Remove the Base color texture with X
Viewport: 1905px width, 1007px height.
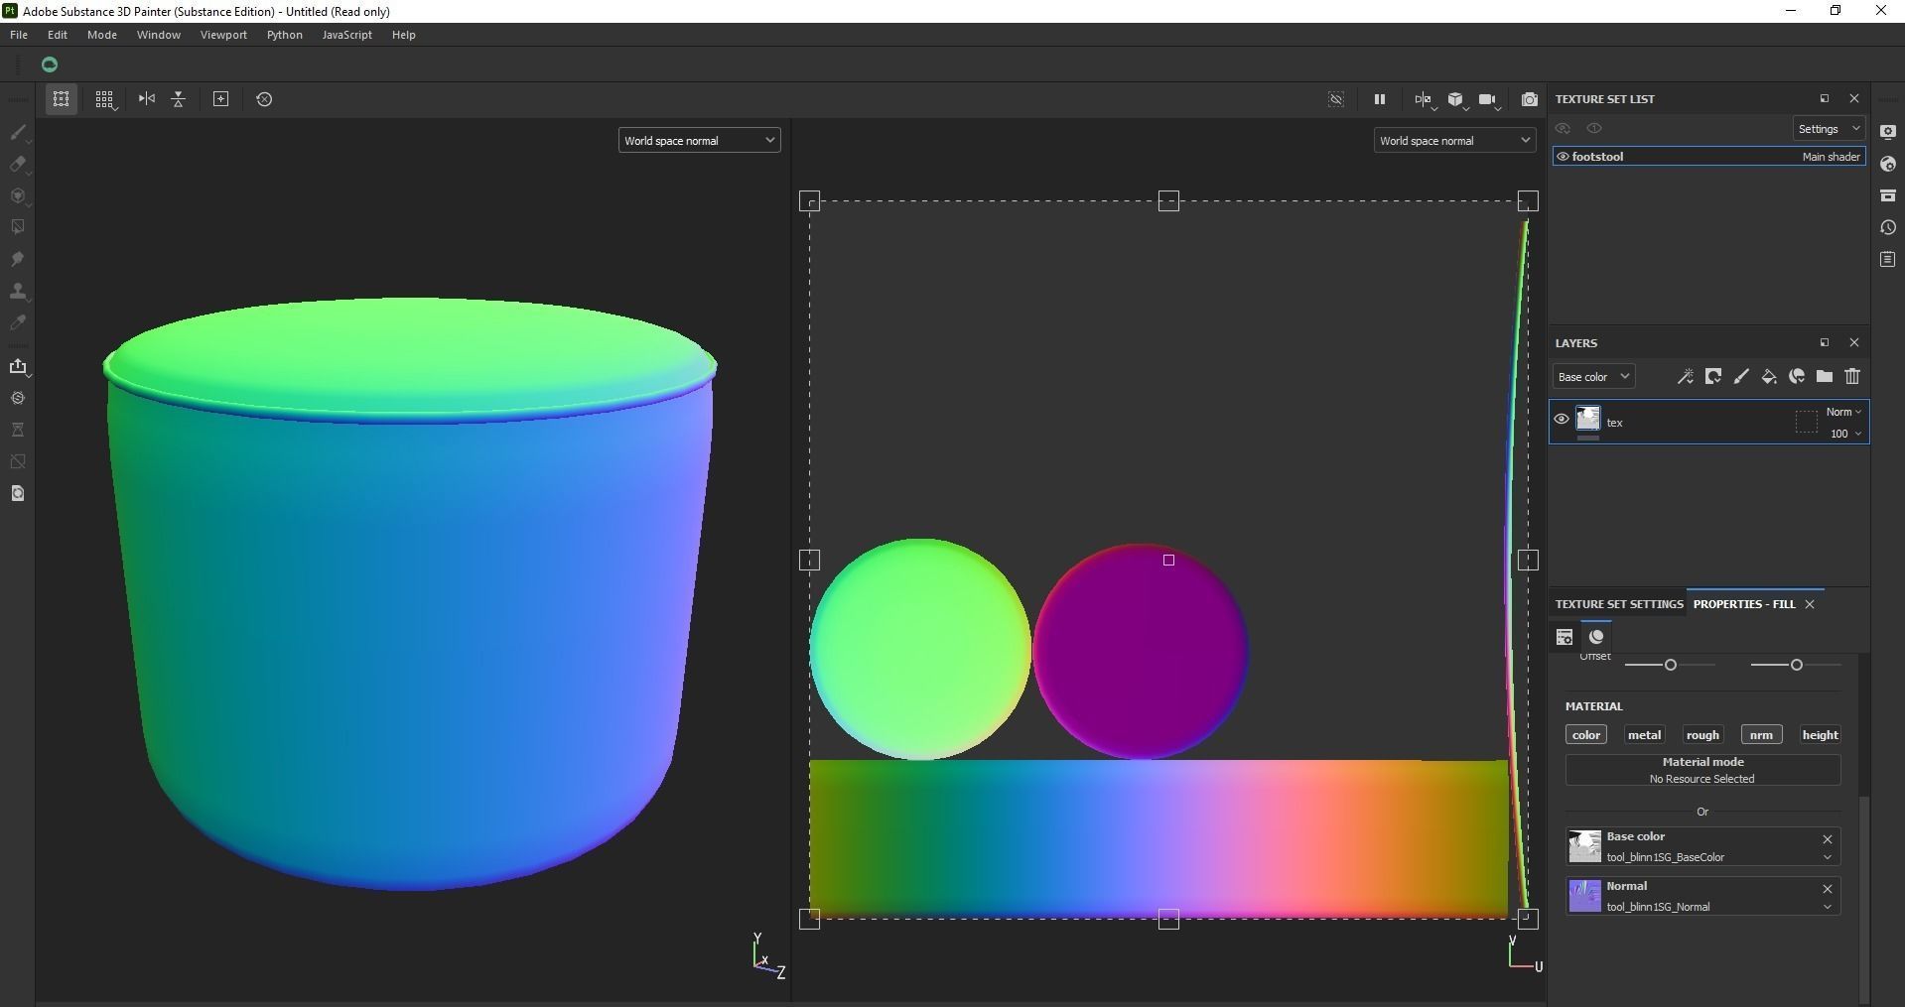pos(1827,839)
